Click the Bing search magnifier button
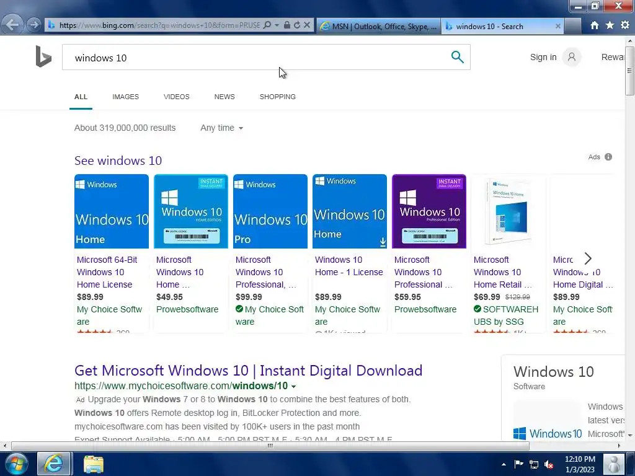Viewport: 635px width, 476px height. coord(457,57)
